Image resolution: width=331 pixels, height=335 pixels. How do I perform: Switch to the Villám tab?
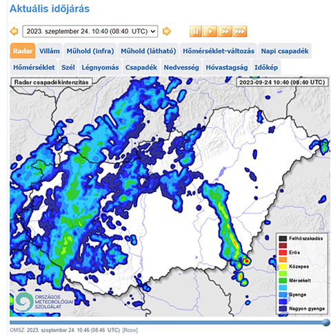coord(50,51)
